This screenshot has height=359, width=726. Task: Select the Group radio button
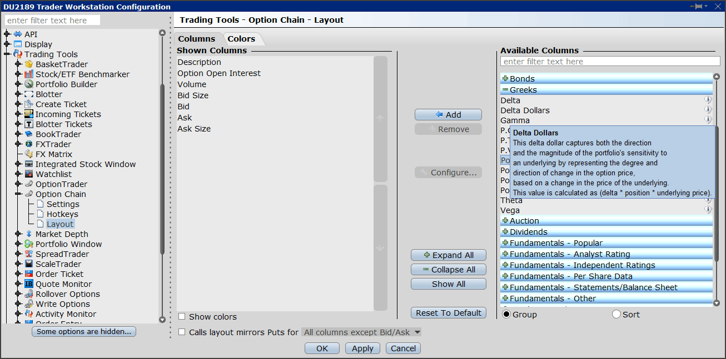pos(506,314)
